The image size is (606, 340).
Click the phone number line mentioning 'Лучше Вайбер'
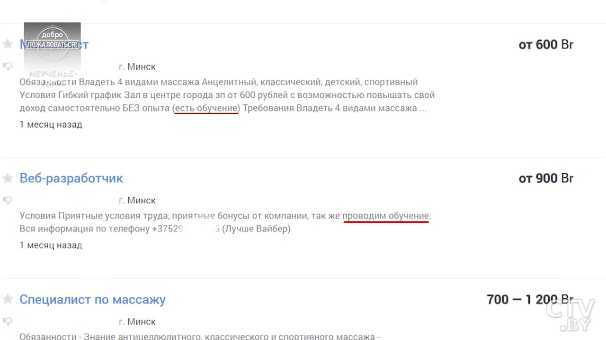[x=155, y=229]
